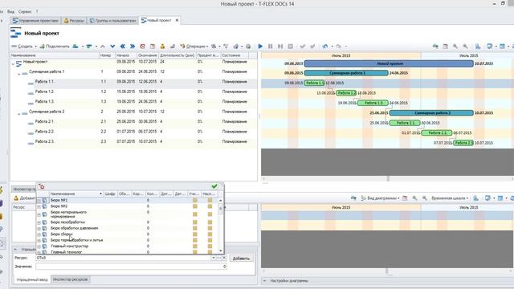
Task: Click the blue down chevron move icon
Action: point(112,47)
